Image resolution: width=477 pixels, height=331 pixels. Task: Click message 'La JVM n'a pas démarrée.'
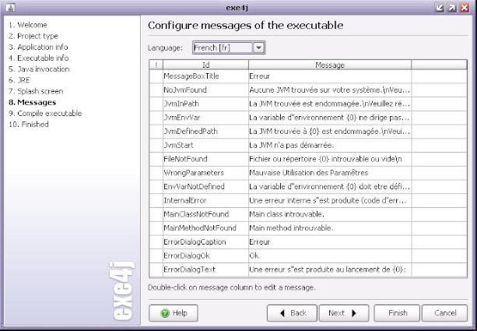coord(330,145)
